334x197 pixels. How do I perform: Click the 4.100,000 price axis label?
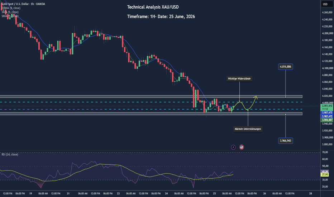327,68
